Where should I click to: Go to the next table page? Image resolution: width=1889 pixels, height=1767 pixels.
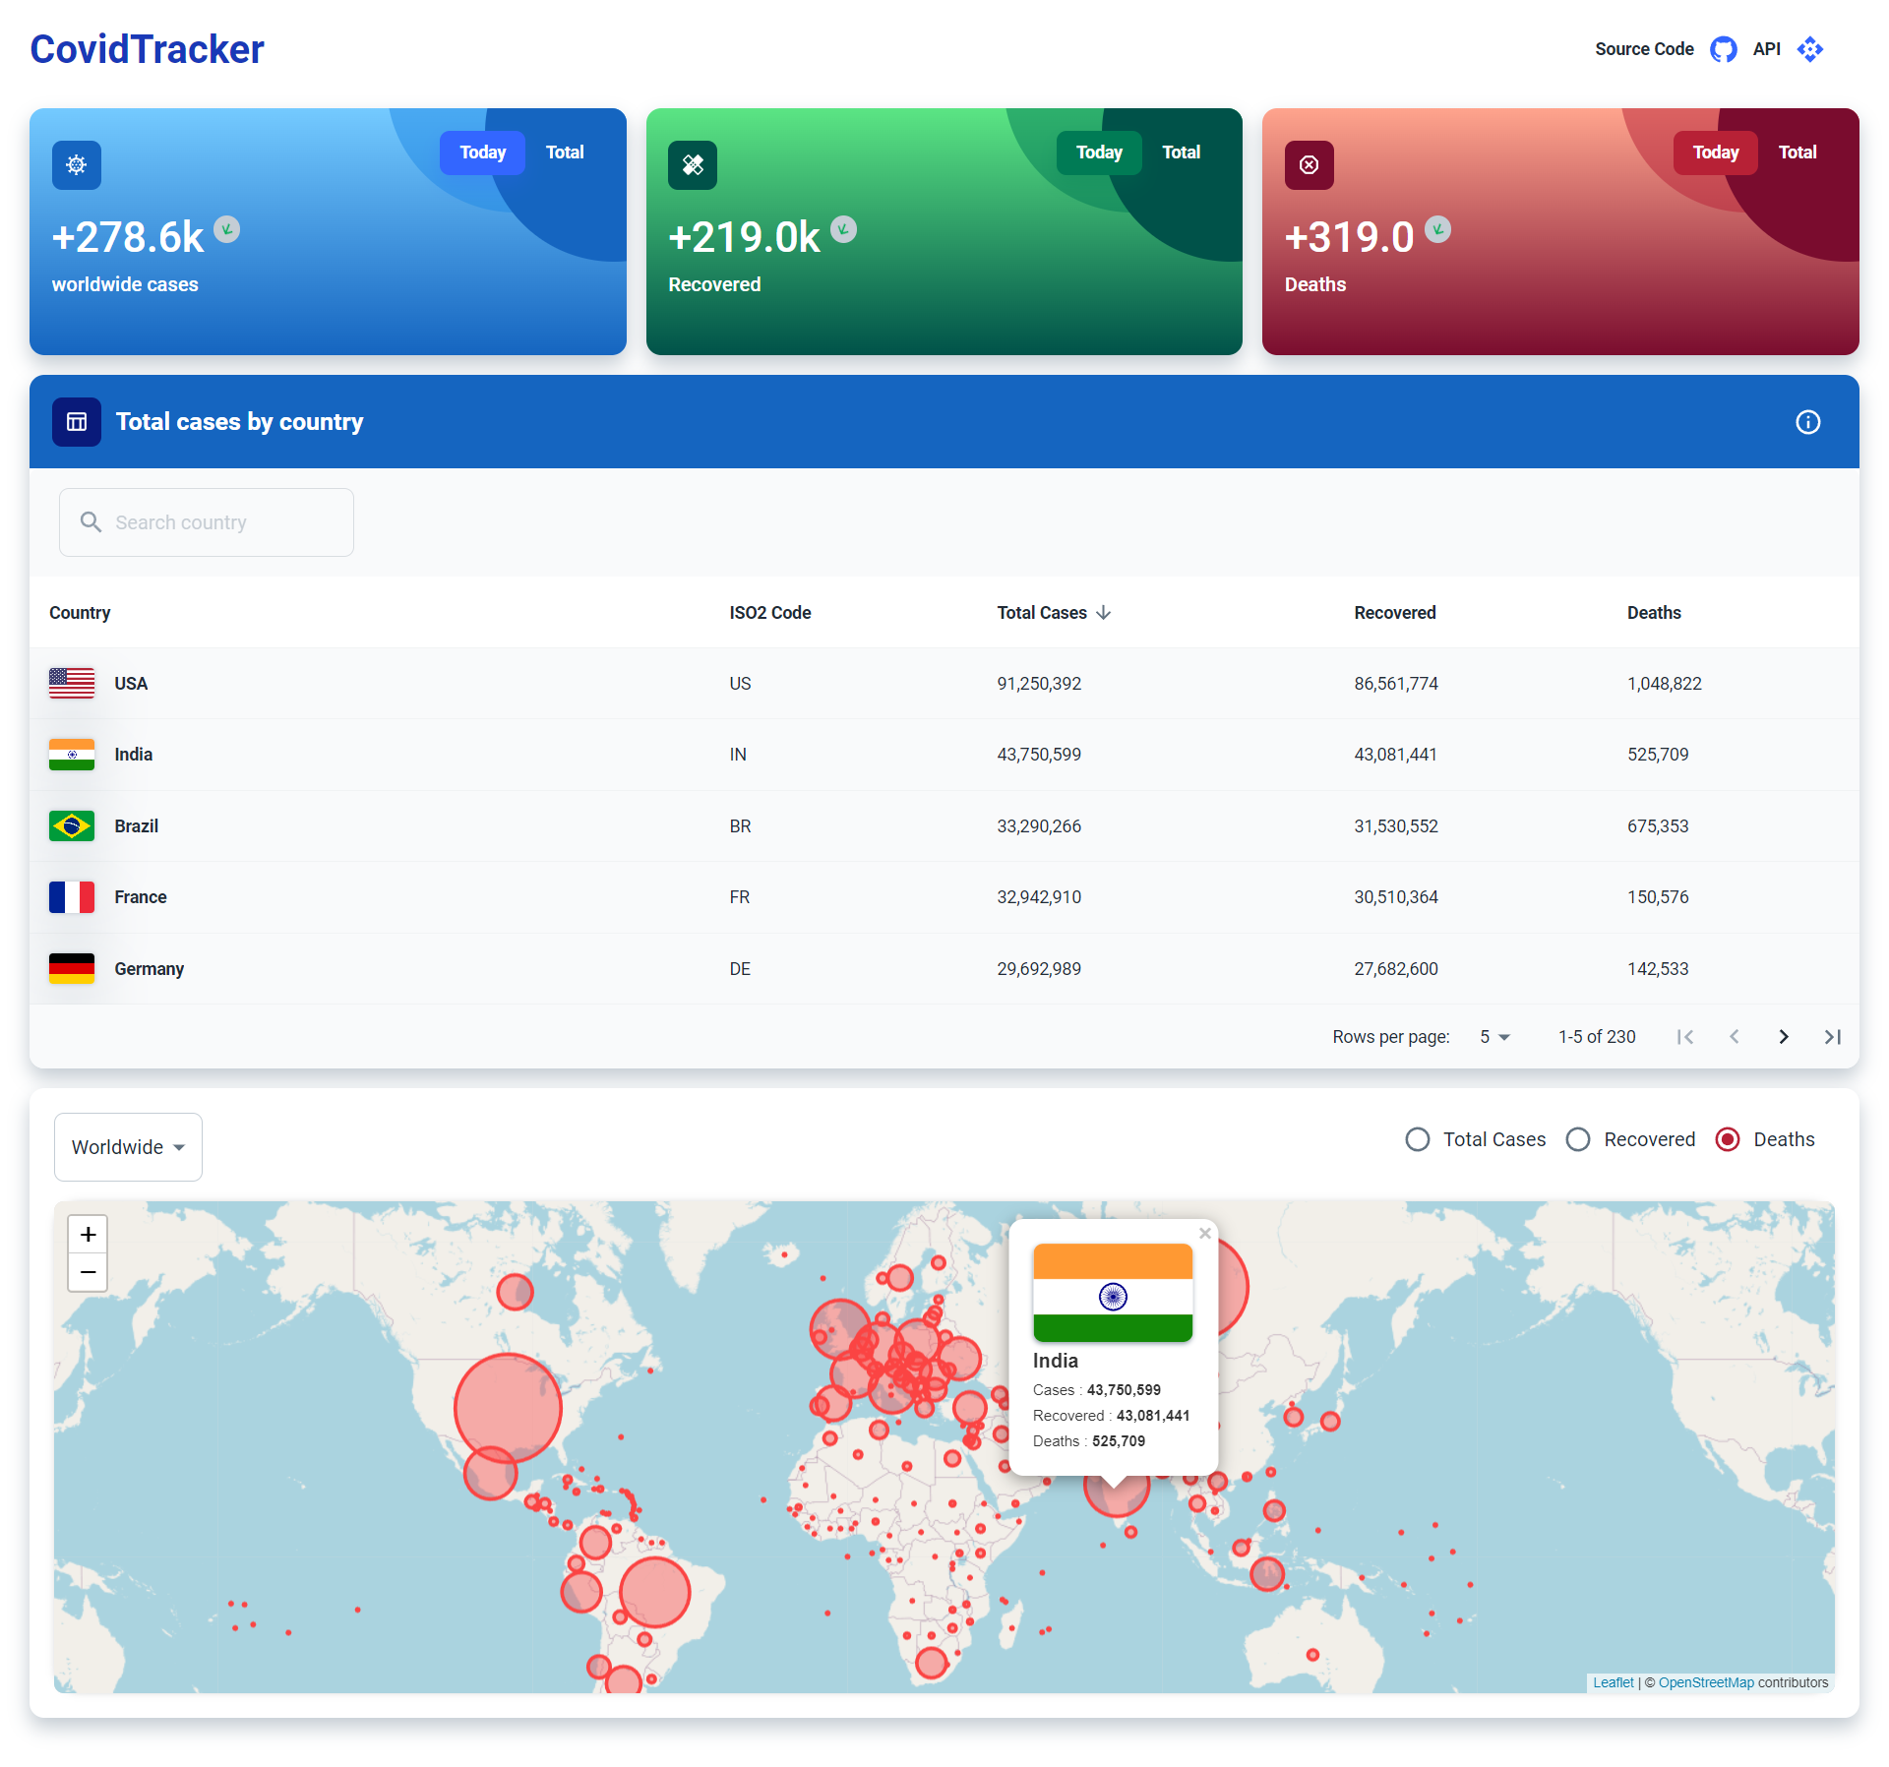click(1784, 1037)
